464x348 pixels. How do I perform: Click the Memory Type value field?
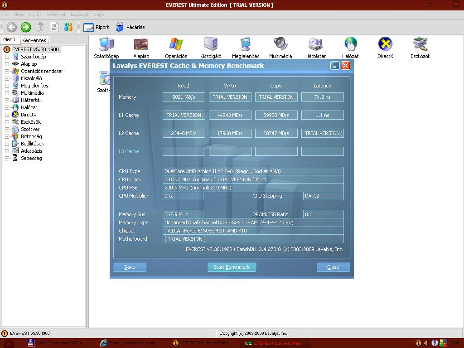pyautogui.click(x=253, y=222)
